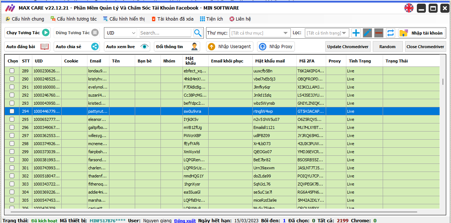Screen dimensions: 451x223
Task: Click the Dừng Tương Tác stop button
Action: [77, 33]
